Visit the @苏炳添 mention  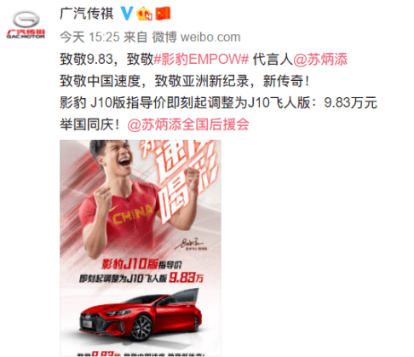coord(320,59)
